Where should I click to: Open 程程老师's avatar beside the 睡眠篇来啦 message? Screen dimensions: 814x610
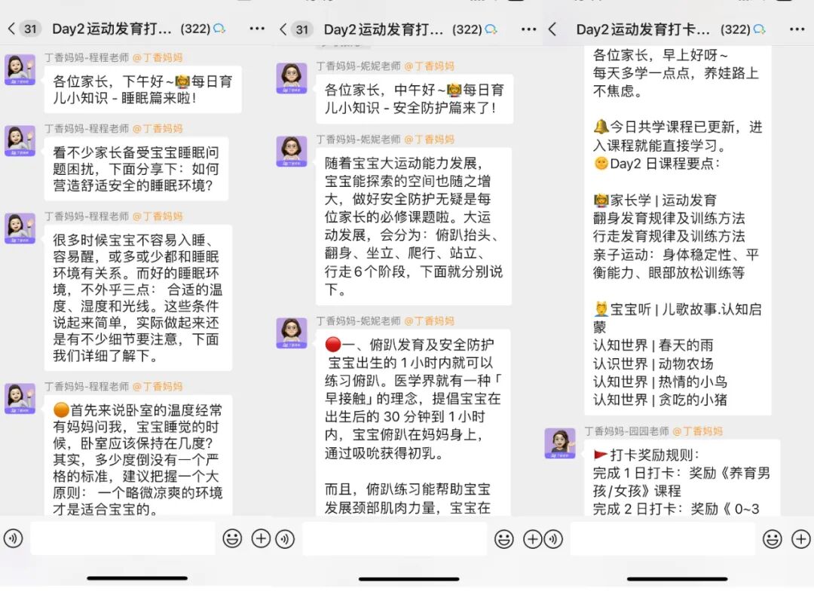tap(20, 69)
